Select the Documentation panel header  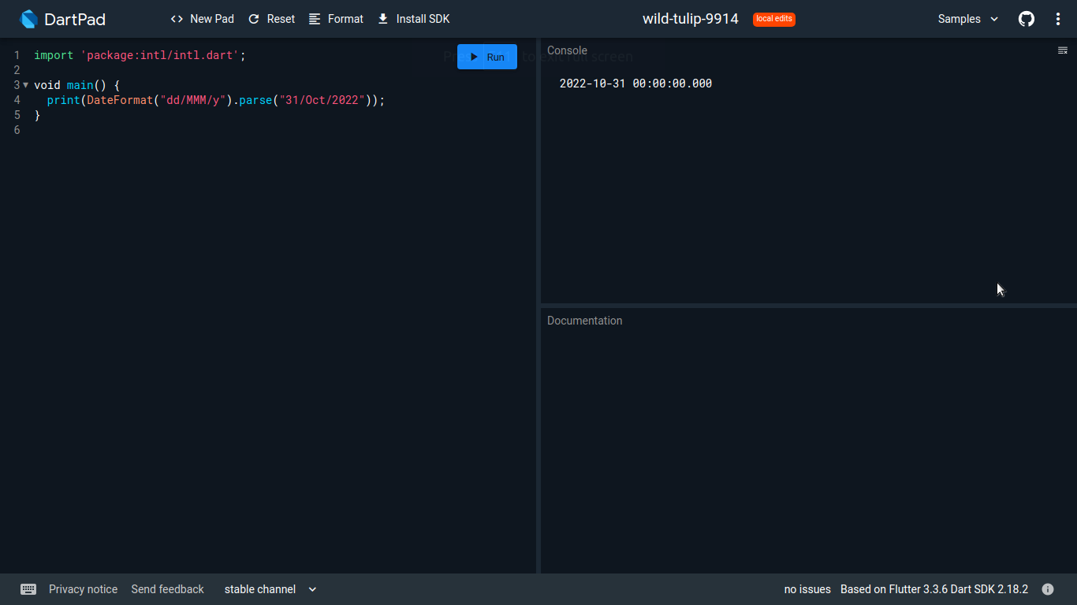click(584, 321)
